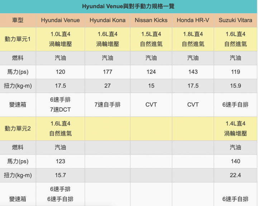This screenshot has height=206, width=258.
Task: Select Honda HR-V's 汽油 fuel cell
Action: click(x=193, y=58)
